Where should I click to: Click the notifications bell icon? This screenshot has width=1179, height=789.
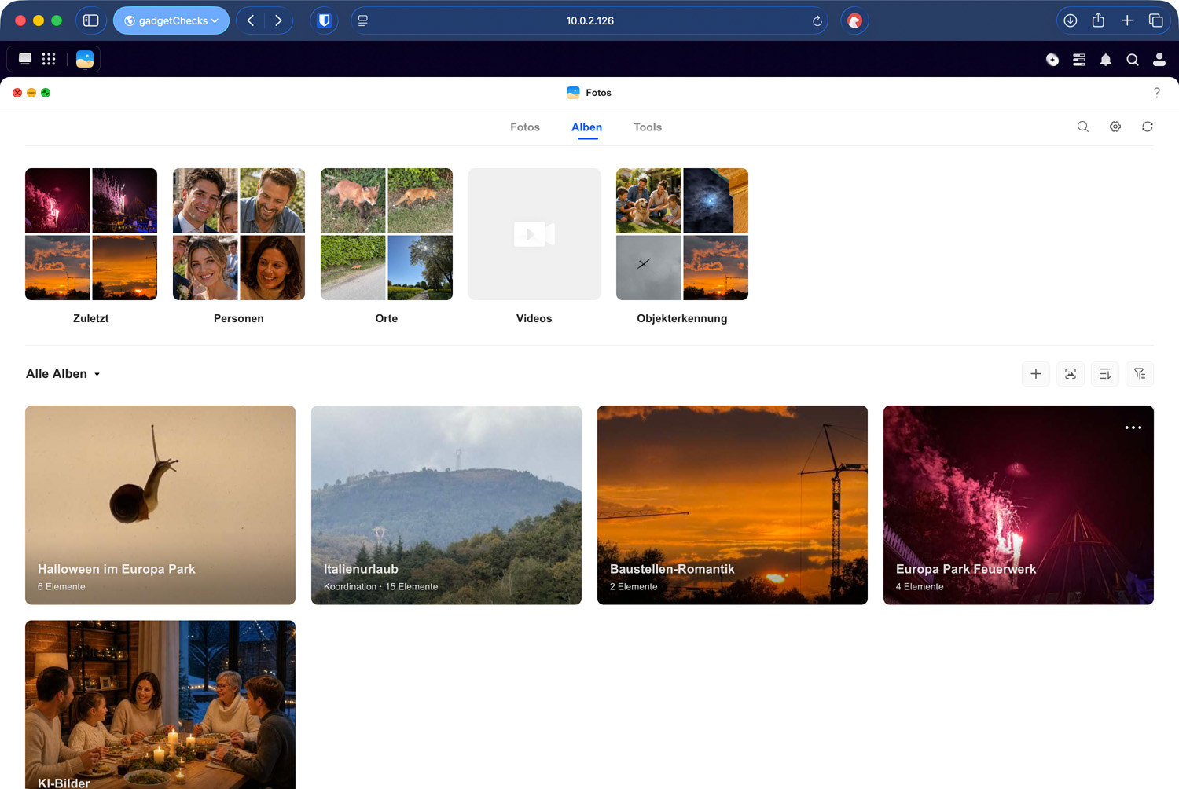point(1106,60)
